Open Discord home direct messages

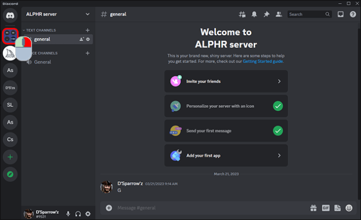click(10, 15)
